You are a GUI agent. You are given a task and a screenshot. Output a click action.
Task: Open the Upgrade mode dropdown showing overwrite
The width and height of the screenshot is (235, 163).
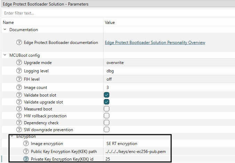(x=169, y=63)
